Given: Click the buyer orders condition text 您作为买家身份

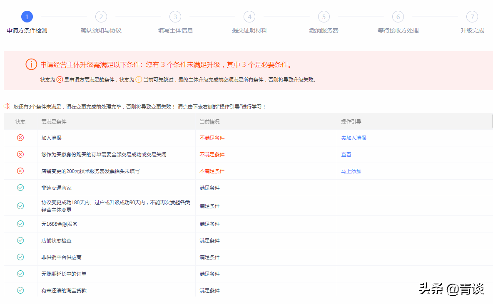Looking at the screenshot, I should pyautogui.click(x=104, y=155).
